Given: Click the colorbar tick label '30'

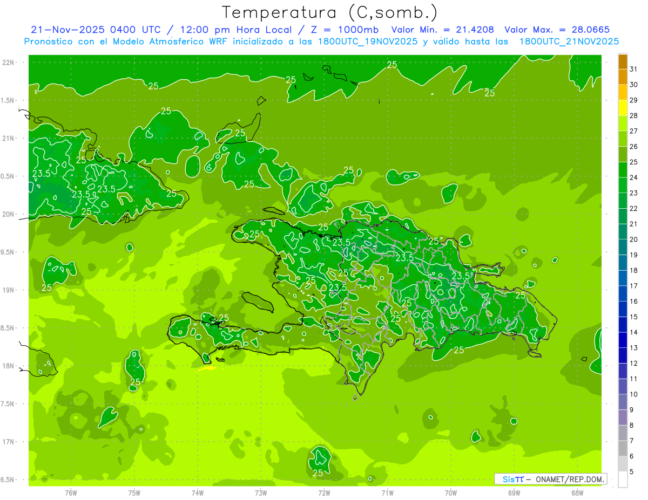Looking at the screenshot, I should pos(633,85).
